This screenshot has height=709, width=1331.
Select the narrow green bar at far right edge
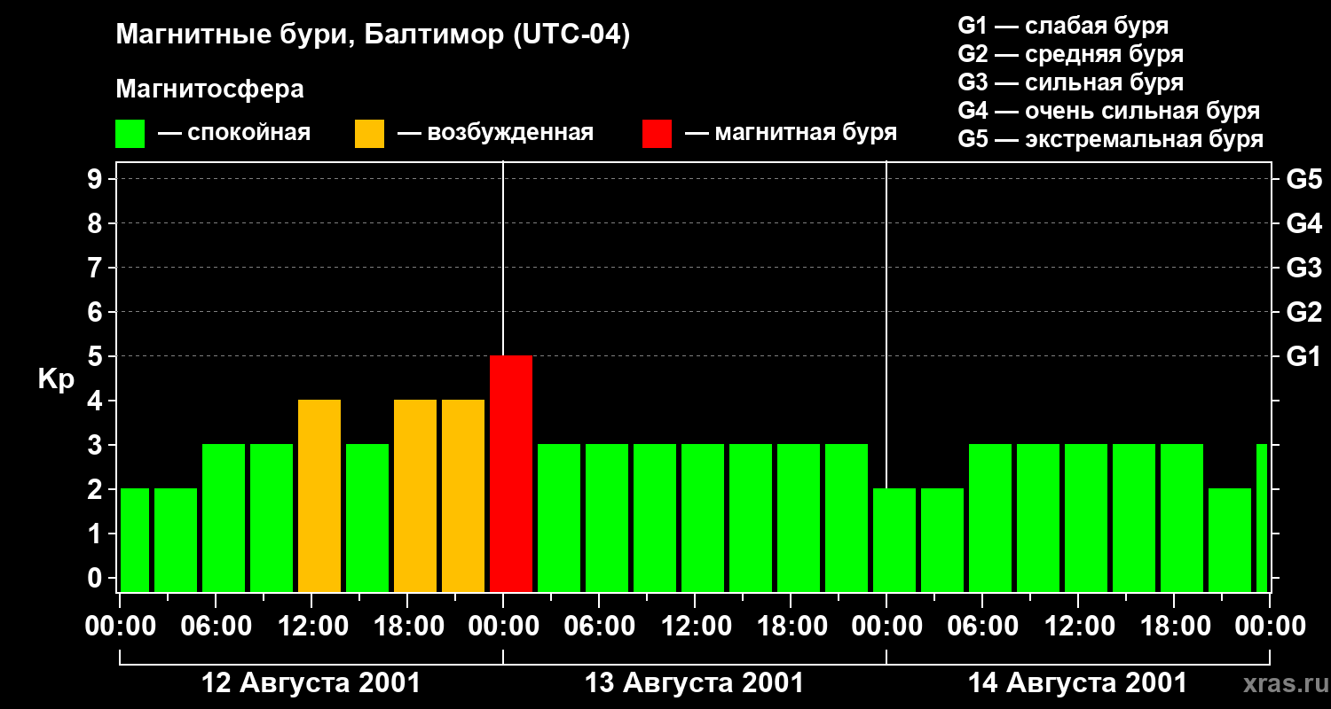click(x=1262, y=518)
